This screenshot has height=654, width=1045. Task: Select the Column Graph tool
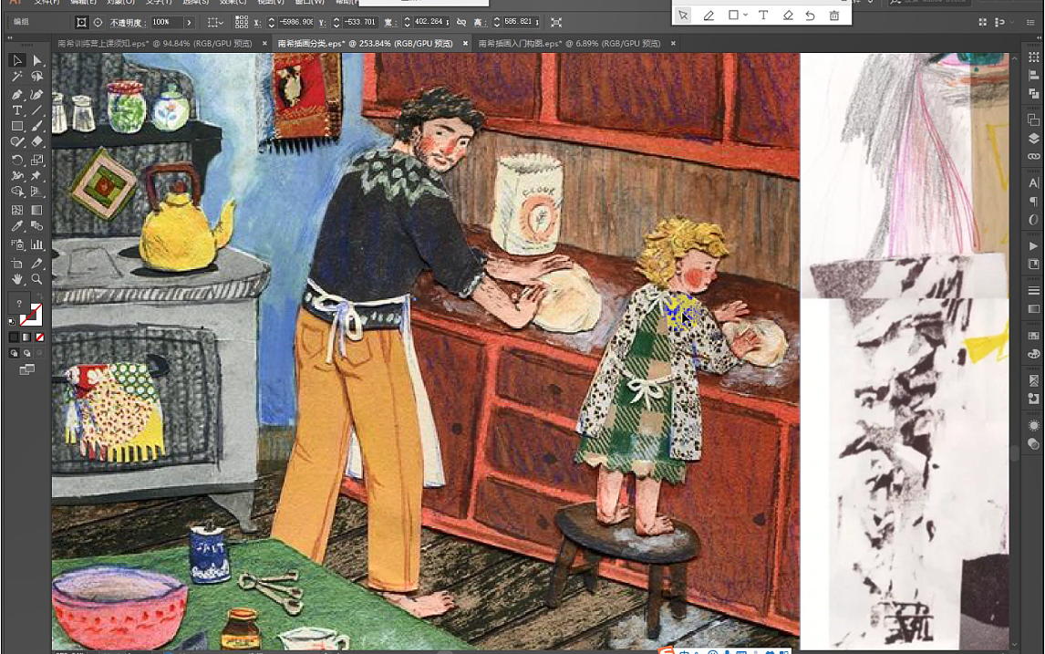pyautogui.click(x=36, y=244)
